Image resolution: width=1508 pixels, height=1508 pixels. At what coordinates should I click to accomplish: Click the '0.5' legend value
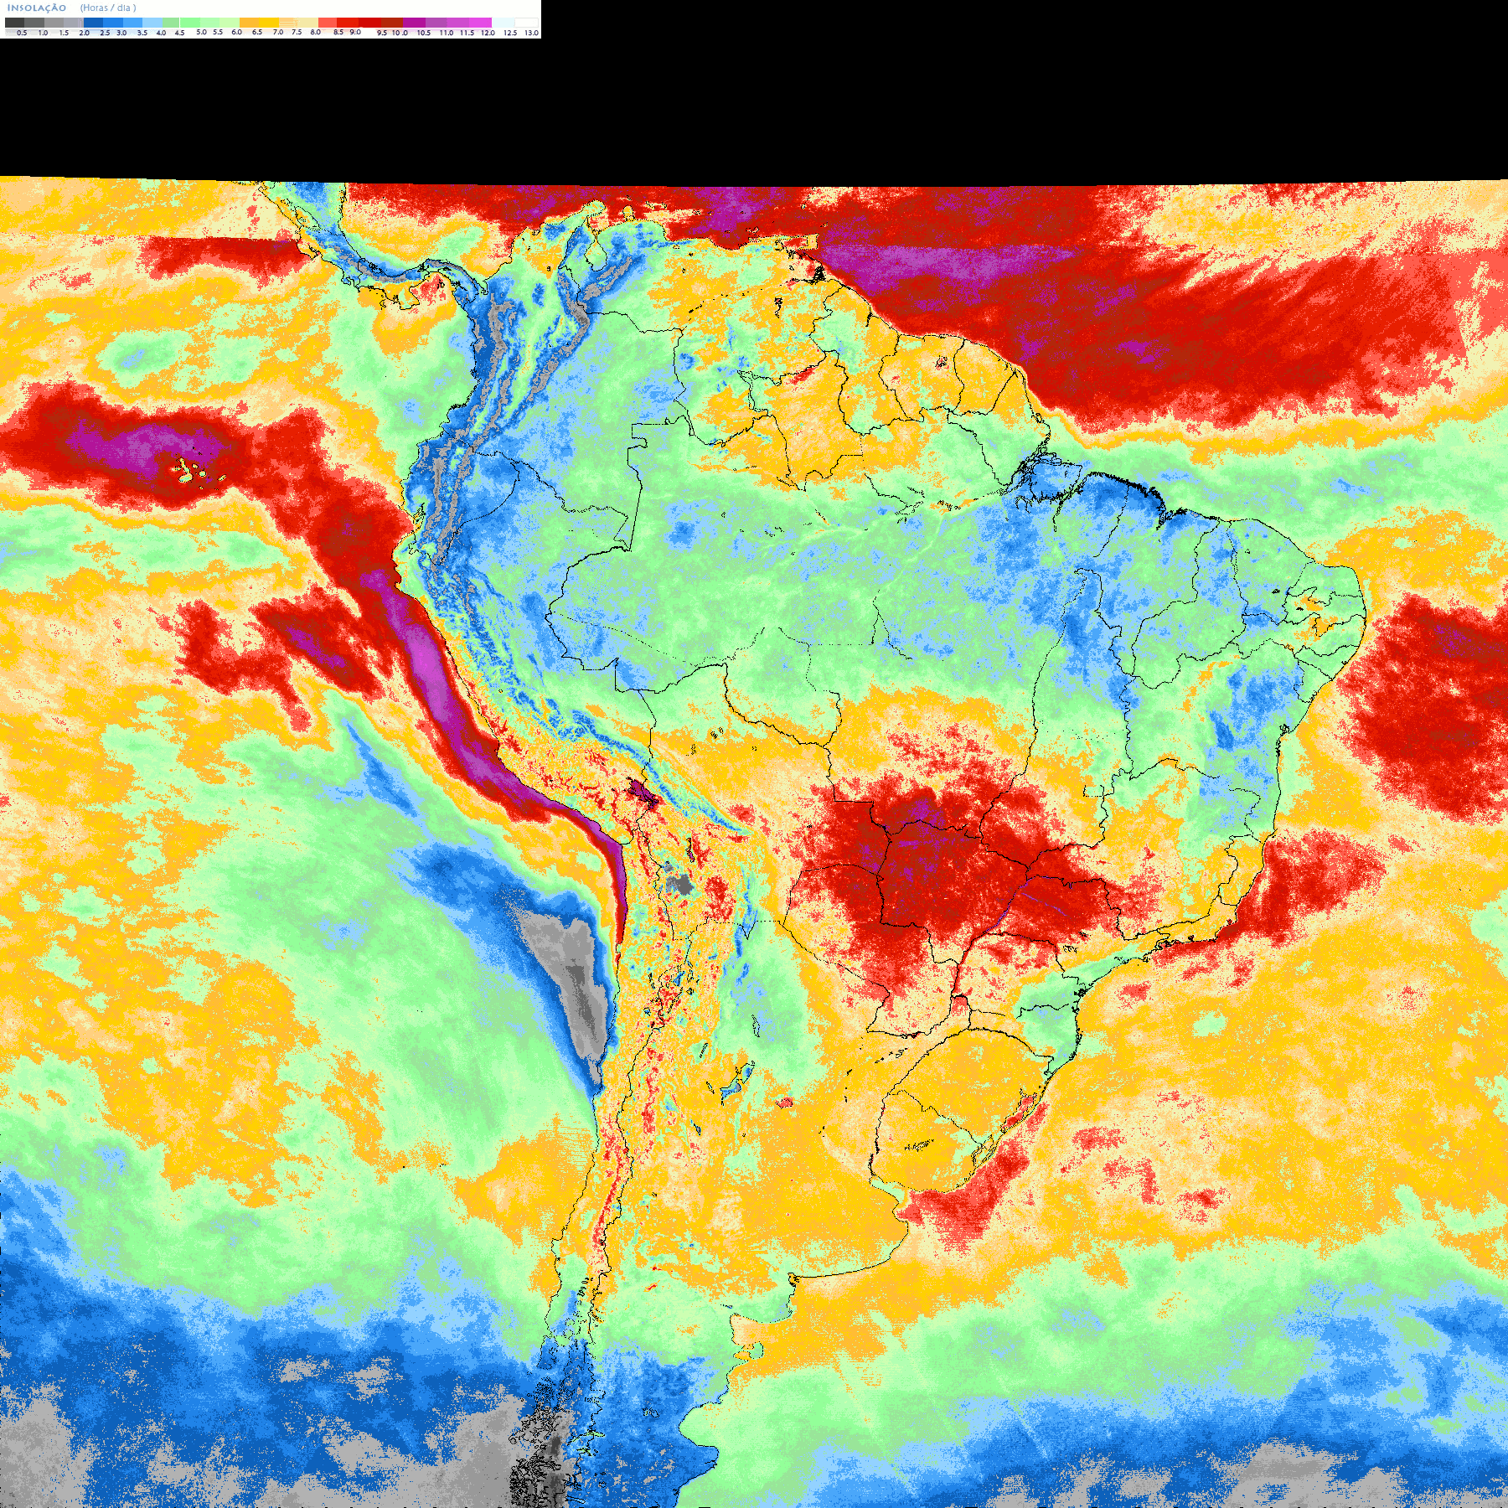(x=22, y=33)
